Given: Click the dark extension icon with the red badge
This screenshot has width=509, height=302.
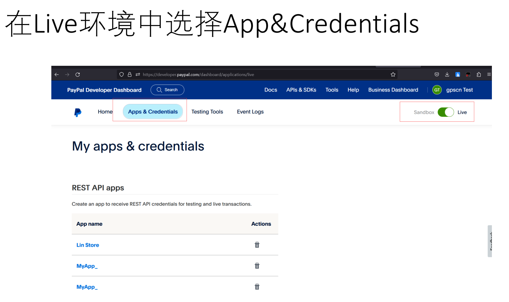Looking at the screenshot, I should pos(468,75).
